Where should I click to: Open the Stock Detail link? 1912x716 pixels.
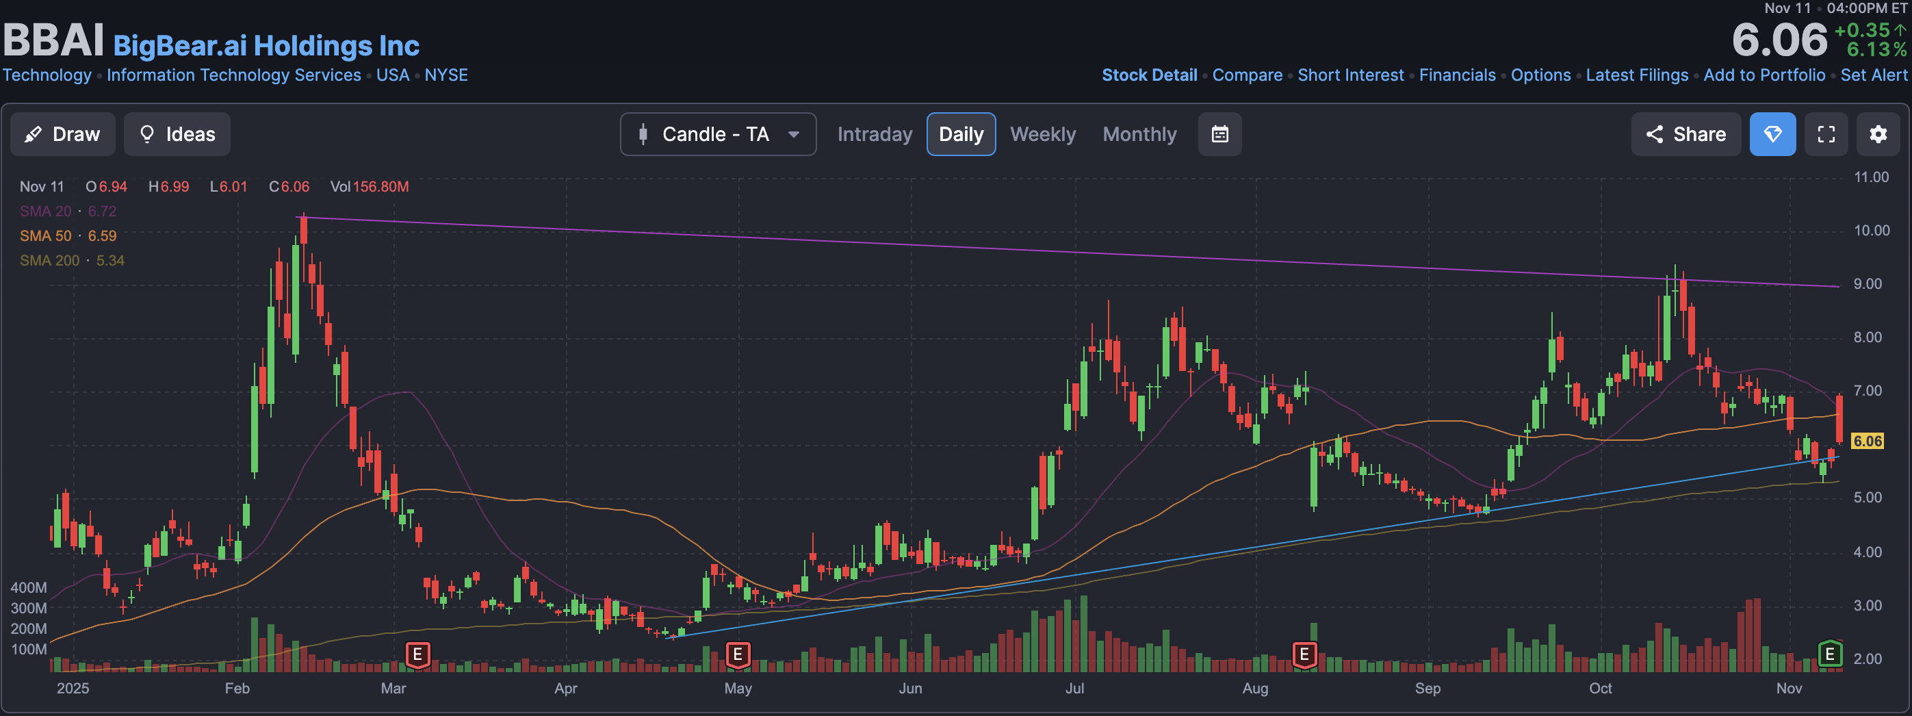[1149, 75]
